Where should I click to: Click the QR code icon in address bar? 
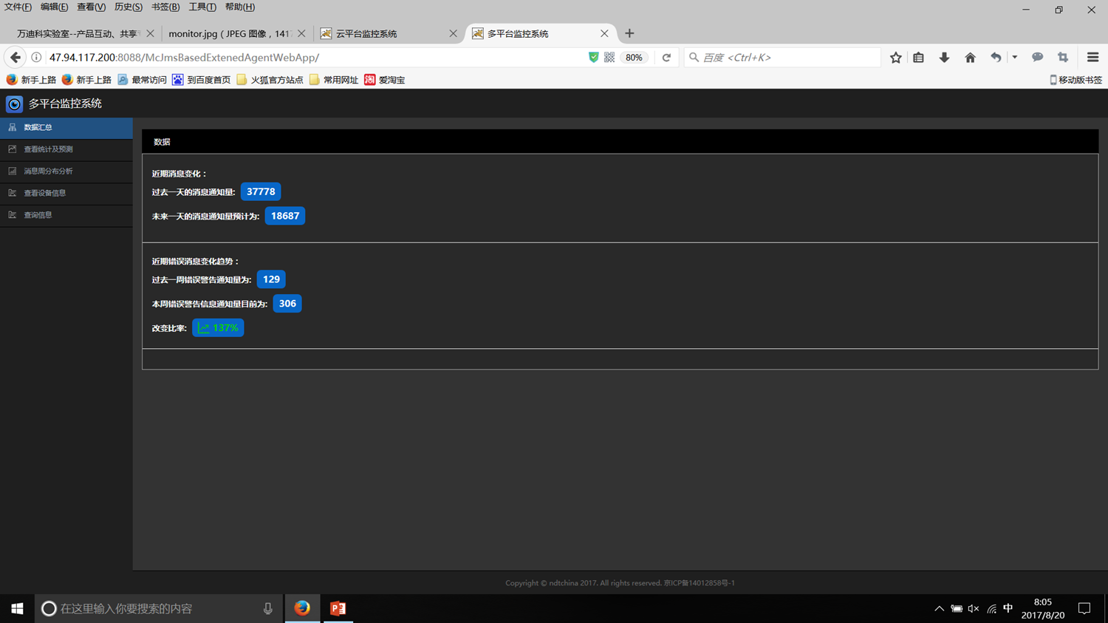609,58
